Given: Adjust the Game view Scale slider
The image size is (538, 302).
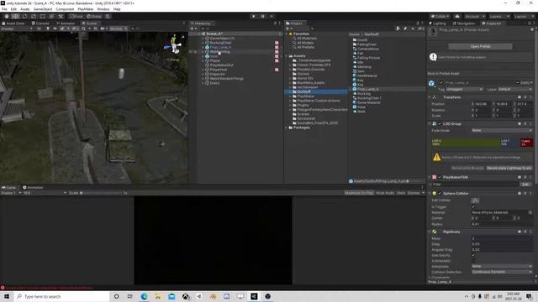Looking at the screenshot, I should (x=101, y=193).
